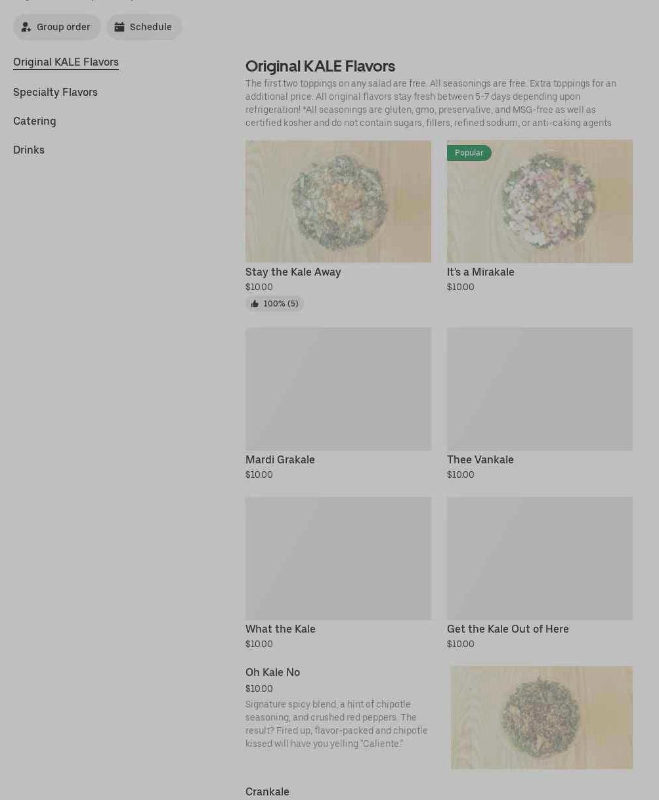Open Get the Kale Out of Here
Screen dimensions: 659x800
[508, 629]
